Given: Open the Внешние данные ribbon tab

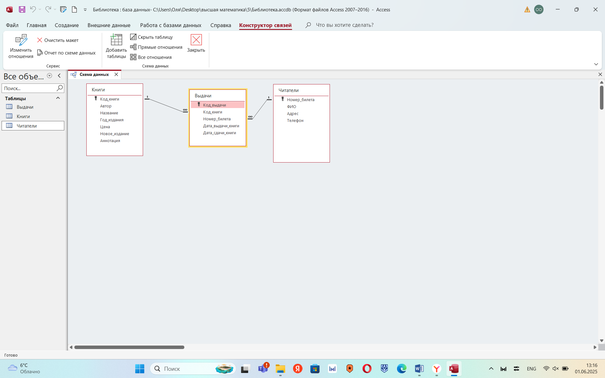Looking at the screenshot, I should [109, 25].
